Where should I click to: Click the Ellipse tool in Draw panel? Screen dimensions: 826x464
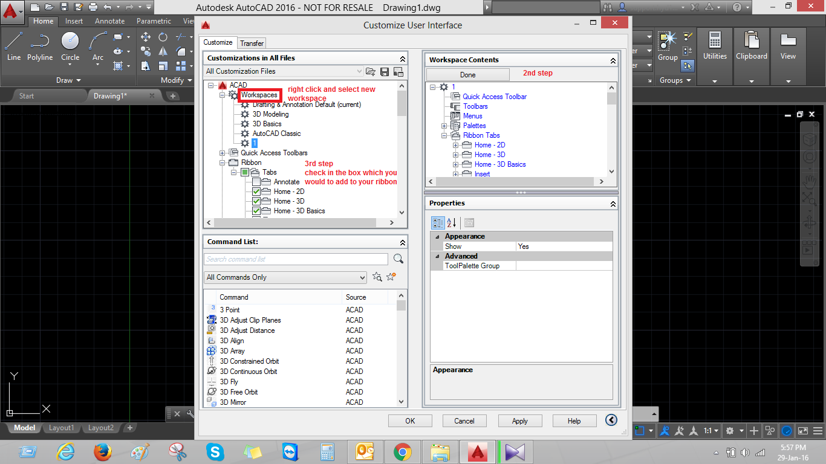[118, 51]
